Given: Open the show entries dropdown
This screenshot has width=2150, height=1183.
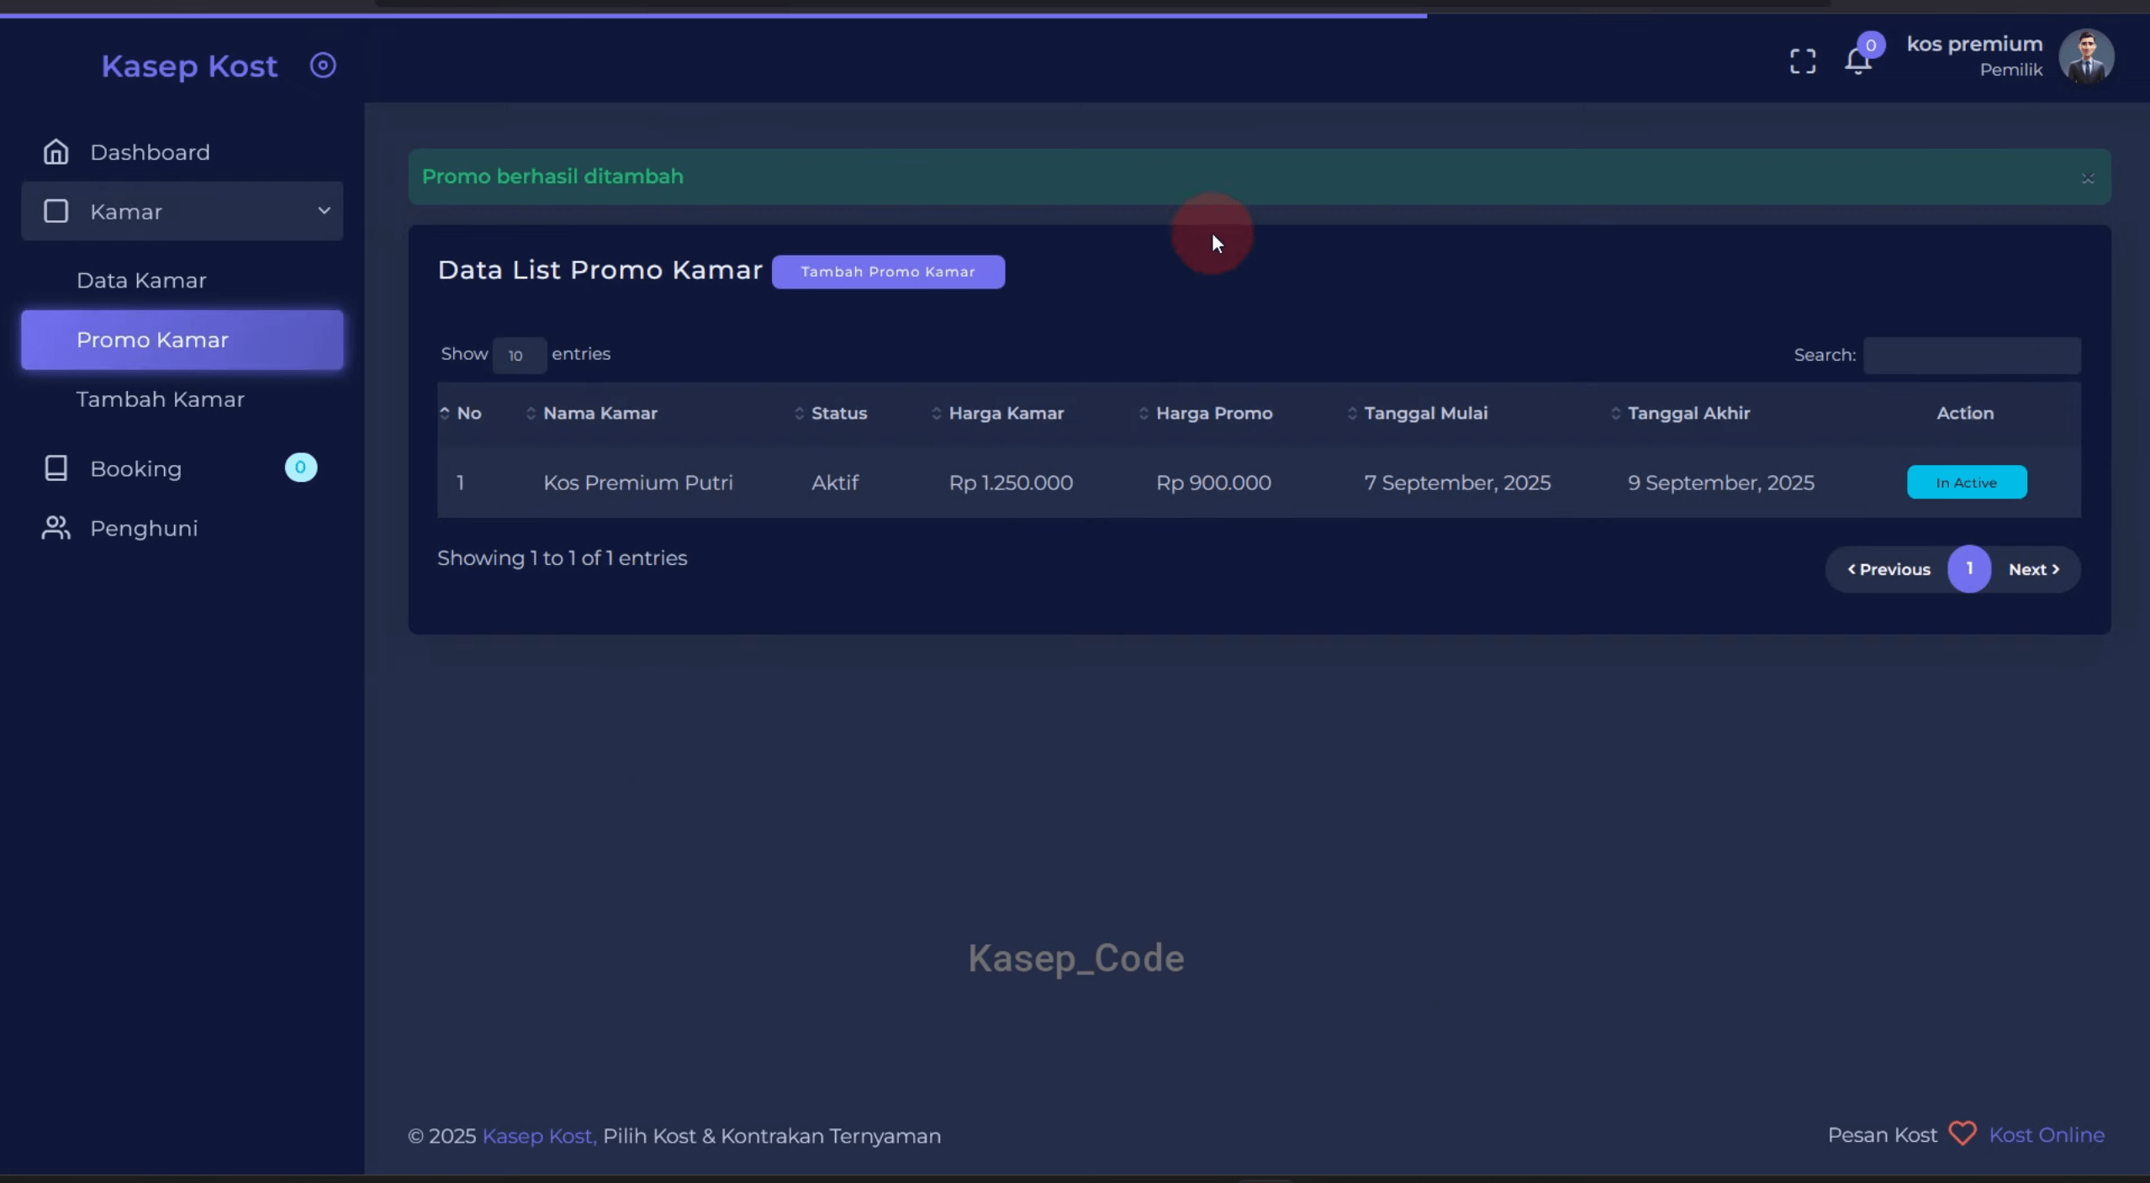Looking at the screenshot, I should [x=519, y=355].
